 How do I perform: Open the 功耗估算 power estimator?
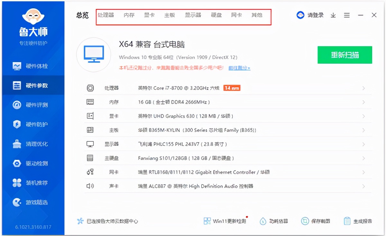click(278, 221)
